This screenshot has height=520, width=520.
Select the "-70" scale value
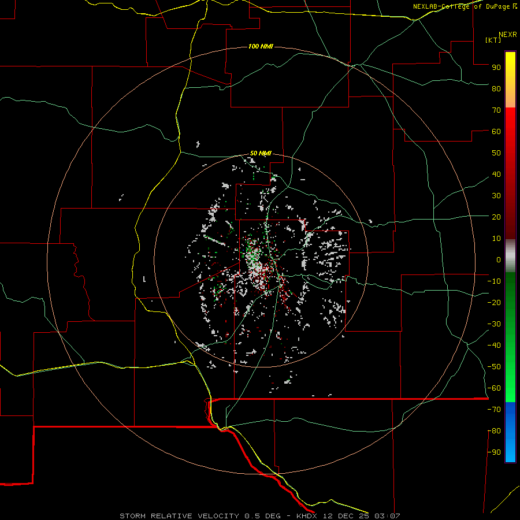pyautogui.click(x=494, y=410)
